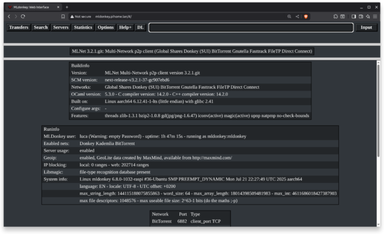Click the Built on Linux aarch64 value
Screen dimensions: 384x234
pos(159,101)
